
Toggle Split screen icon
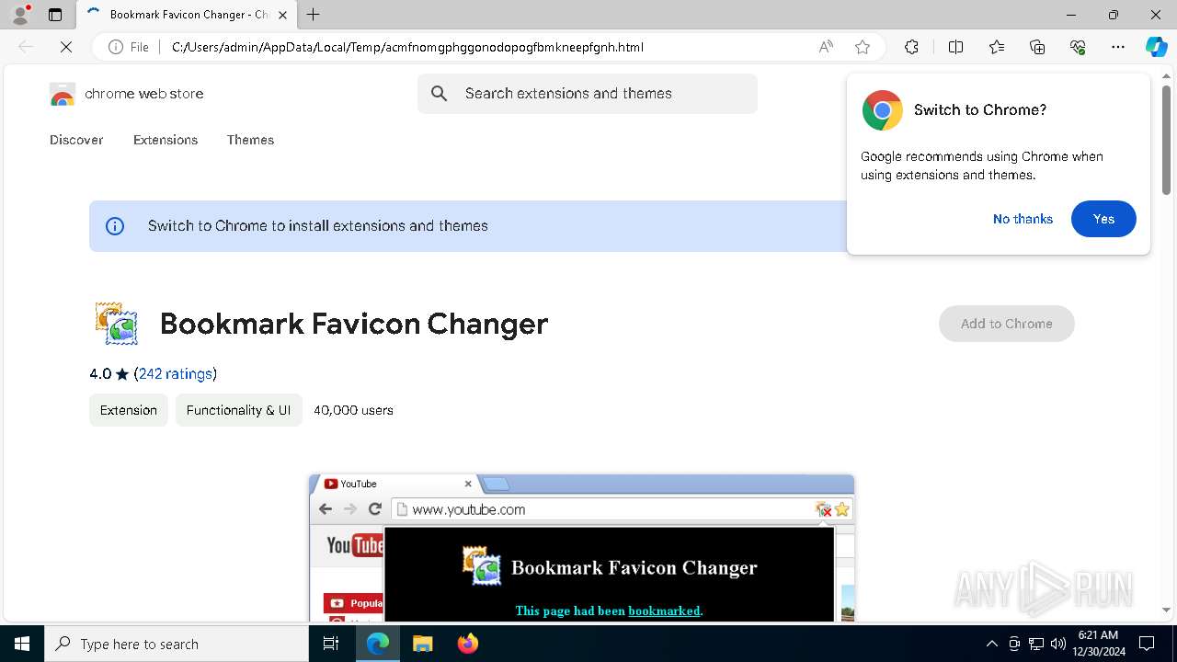coord(955,47)
